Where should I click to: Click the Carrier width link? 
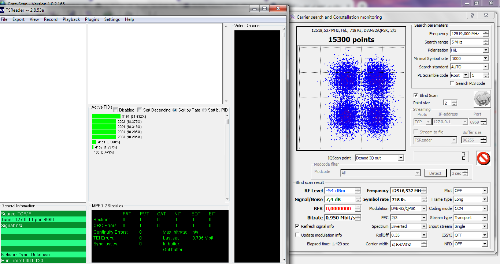(x=377, y=244)
